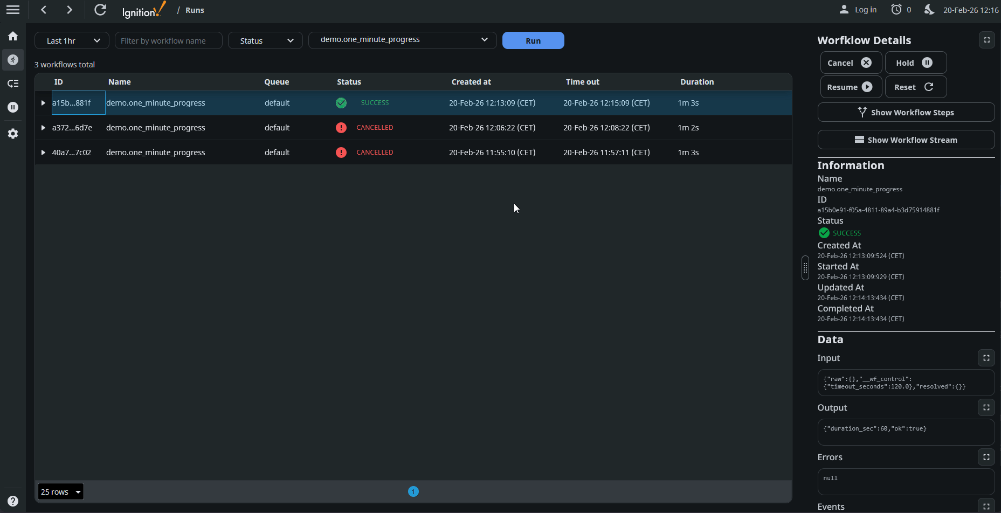The width and height of the screenshot is (1001, 513).
Task: Go to Home in the sidebar
Action: click(13, 36)
